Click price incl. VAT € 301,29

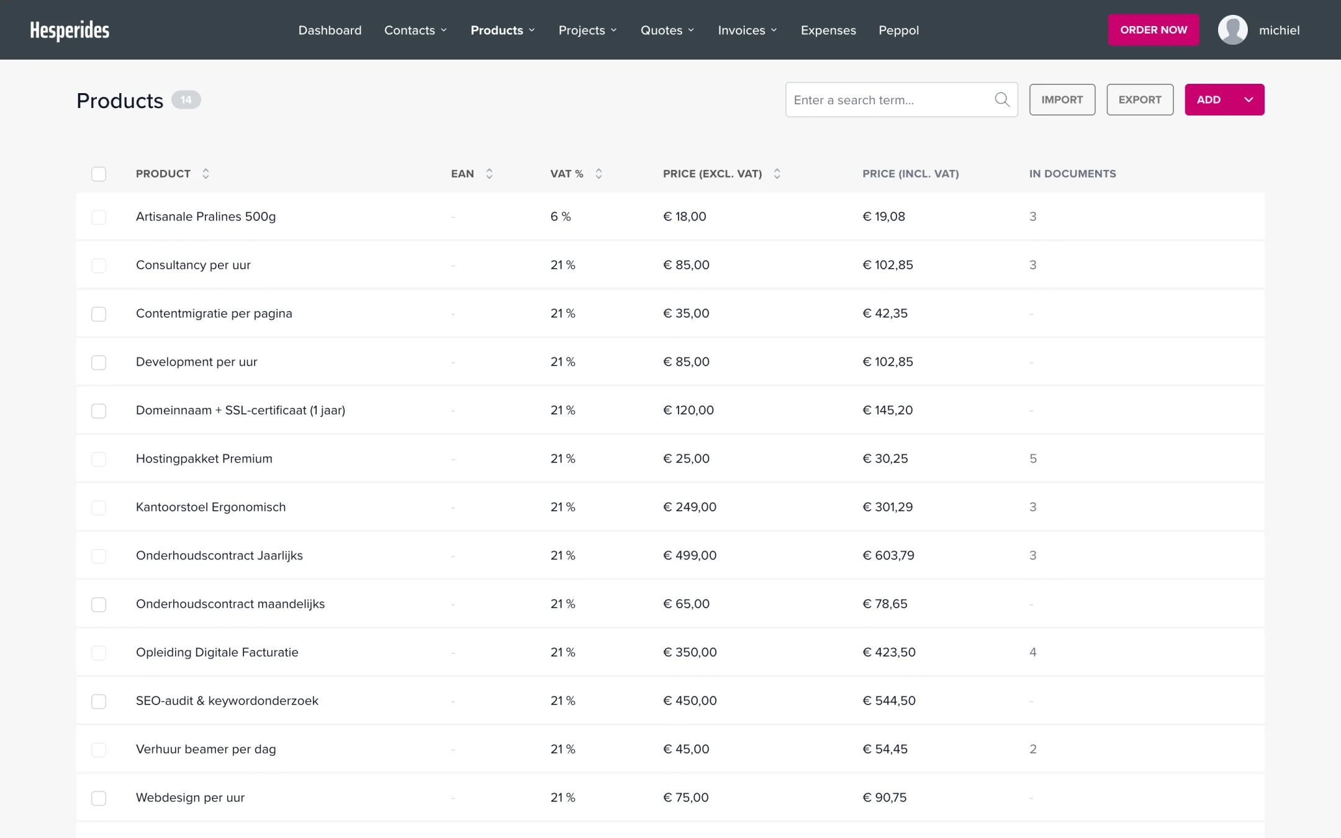tap(888, 507)
